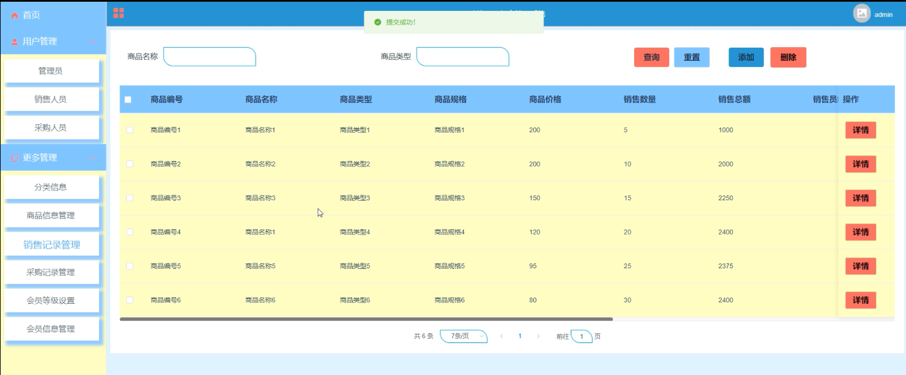Open the 首页 menu item
This screenshot has height=375, width=906.
[x=53, y=15]
